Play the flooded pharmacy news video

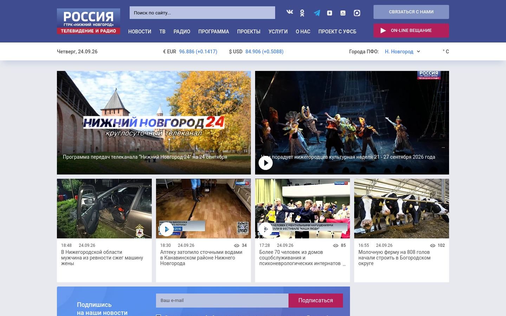point(166,229)
